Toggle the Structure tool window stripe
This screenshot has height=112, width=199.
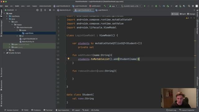click(x=1, y=72)
